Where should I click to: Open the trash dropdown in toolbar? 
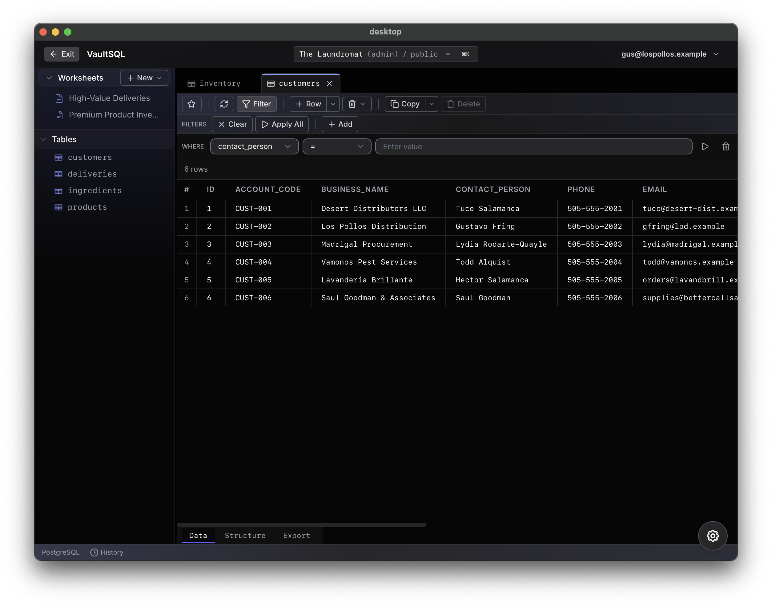pos(357,104)
